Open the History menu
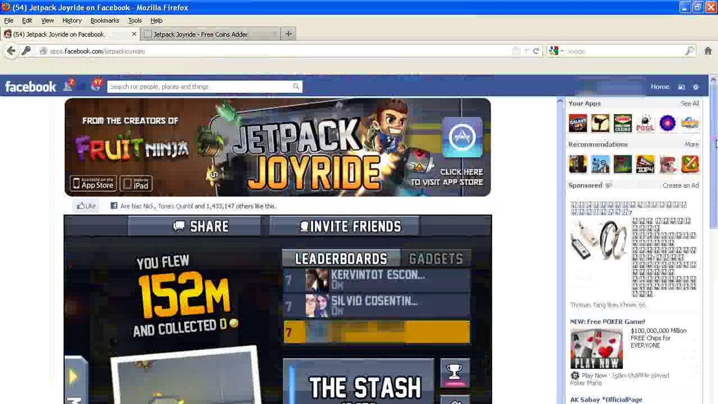 point(72,21)
